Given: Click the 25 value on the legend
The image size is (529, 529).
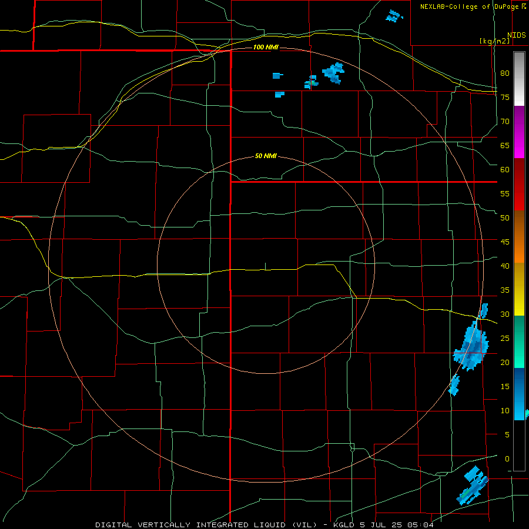Looking at the screenshot, I should tap(505, 339).
